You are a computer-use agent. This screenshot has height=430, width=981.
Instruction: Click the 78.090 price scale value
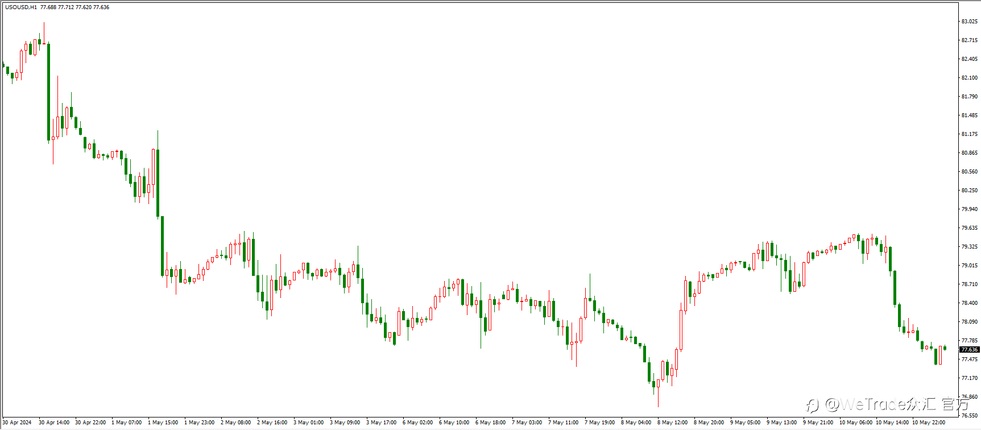coord(970,322)
